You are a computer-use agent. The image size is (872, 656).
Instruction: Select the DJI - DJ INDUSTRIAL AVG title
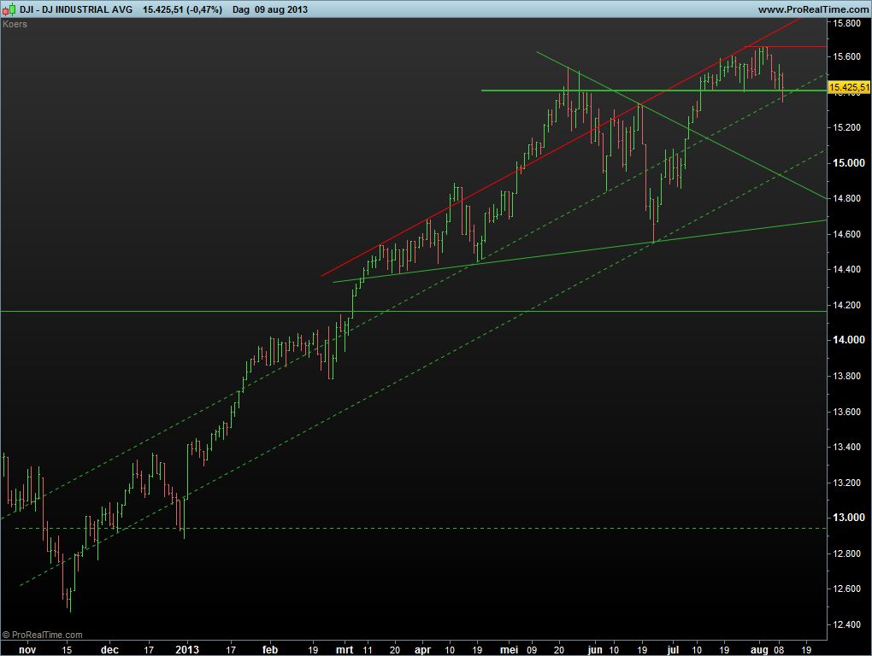click(76, 9)
